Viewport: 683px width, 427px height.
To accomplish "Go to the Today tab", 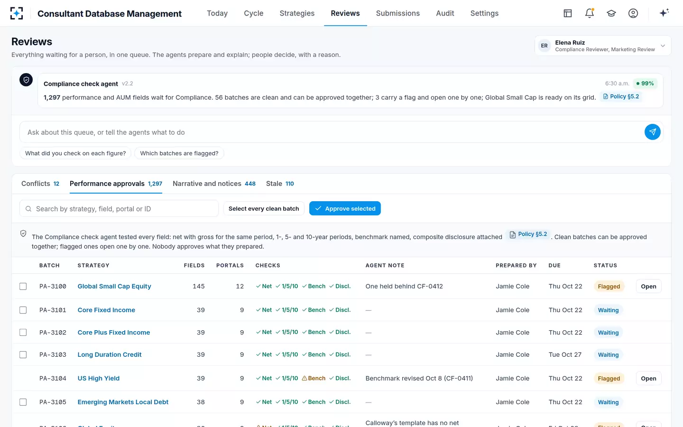I will point(217,13).
